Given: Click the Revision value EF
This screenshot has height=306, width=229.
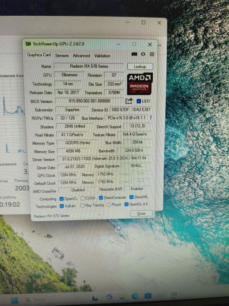Looking at the screenshot, I should 114,75.
